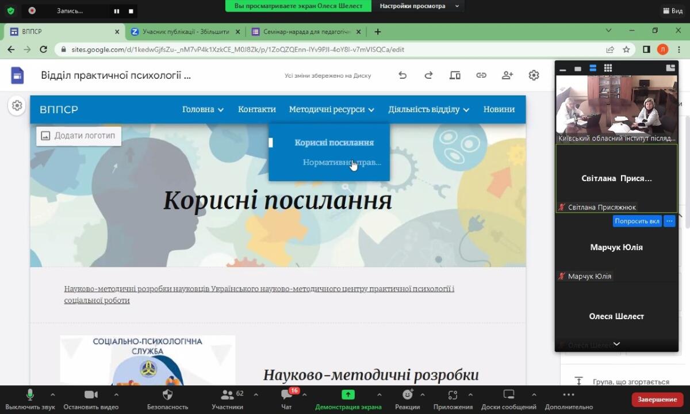Undo last change in Sites editor
690x414 pixels.
[402, 75]
